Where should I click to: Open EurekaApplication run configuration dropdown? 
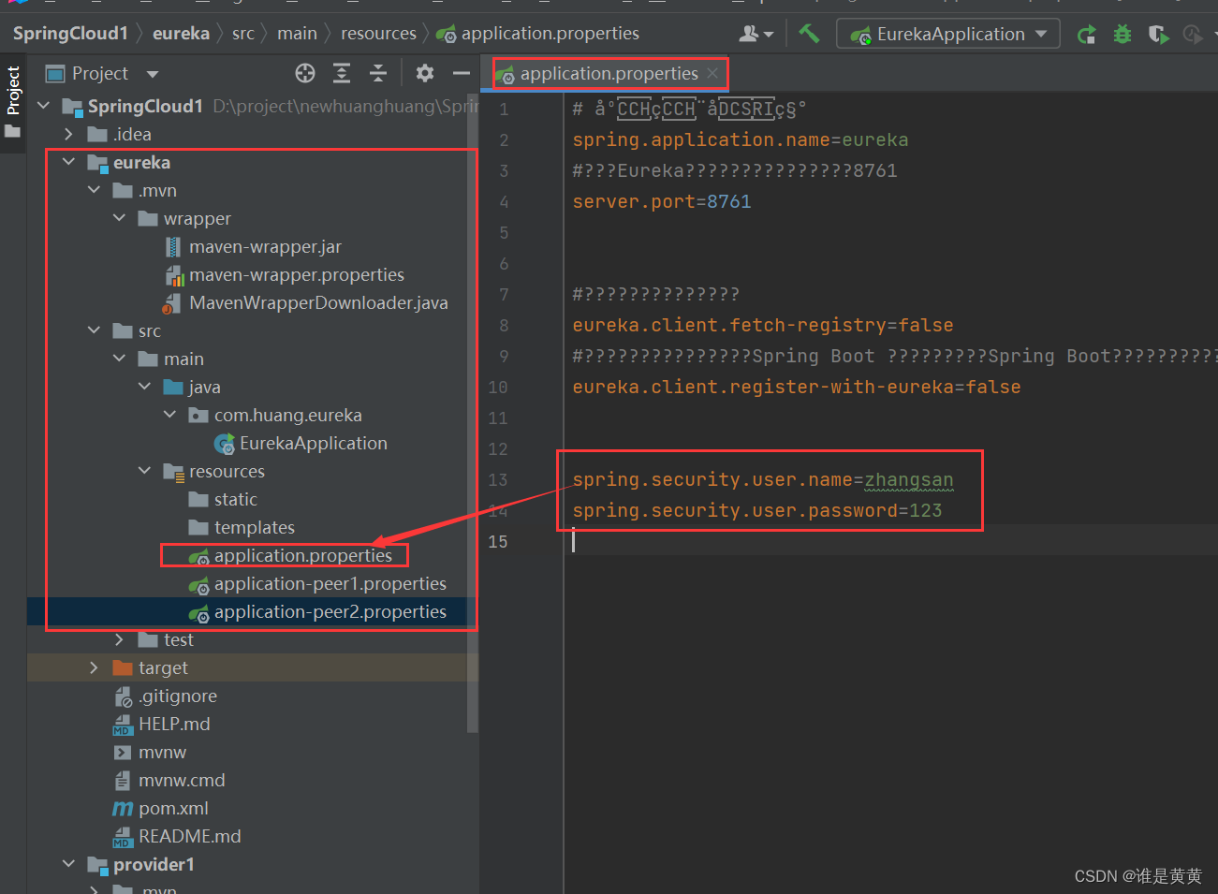[947, 34]
